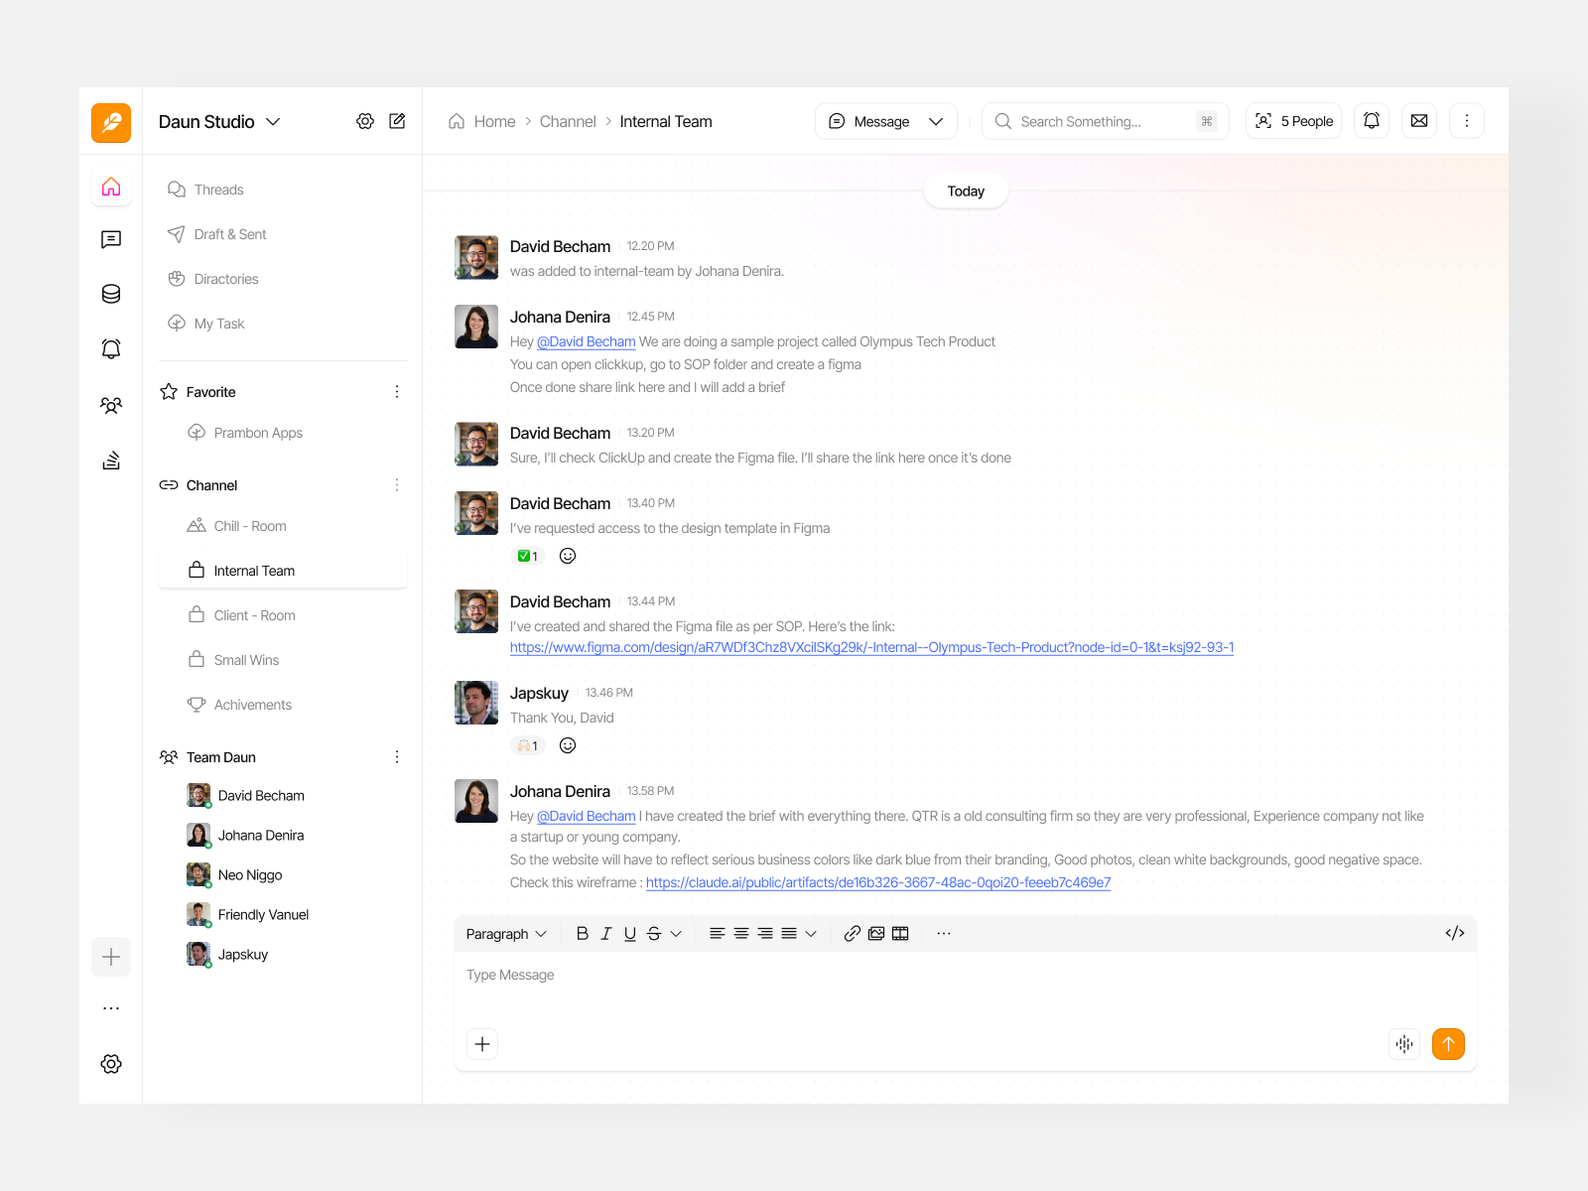The image size is (1588, 1191).
Task: Open the database/directories icon in left sidebar
Action: [111, 294]
